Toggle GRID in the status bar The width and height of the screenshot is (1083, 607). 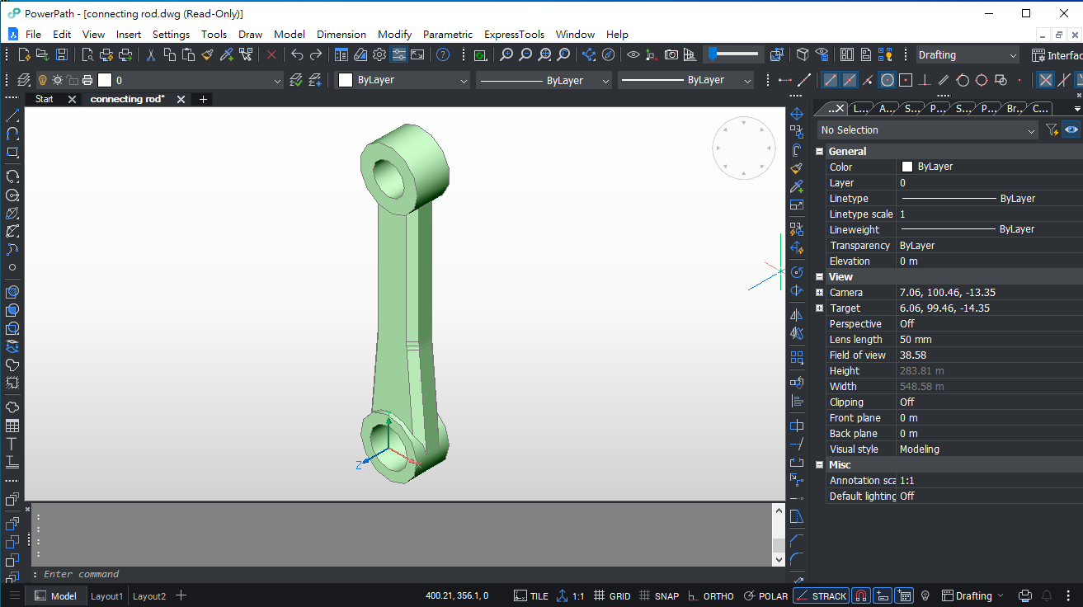pyautogui.click(x=612, y=596)
